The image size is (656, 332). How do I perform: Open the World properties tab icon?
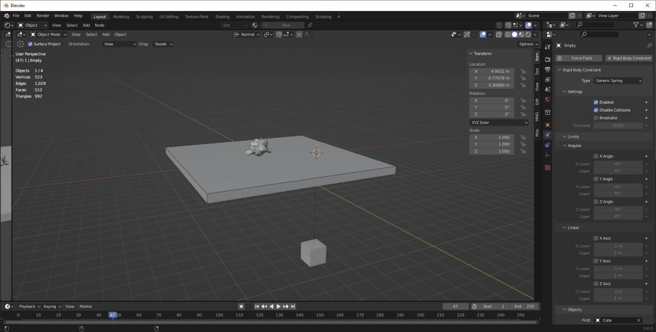[547, 101]
